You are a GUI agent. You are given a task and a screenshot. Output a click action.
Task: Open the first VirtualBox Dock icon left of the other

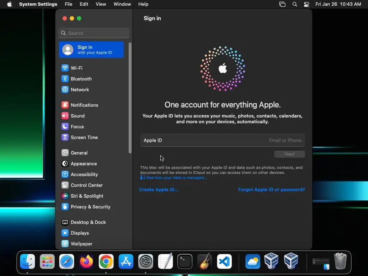point(271,261)
